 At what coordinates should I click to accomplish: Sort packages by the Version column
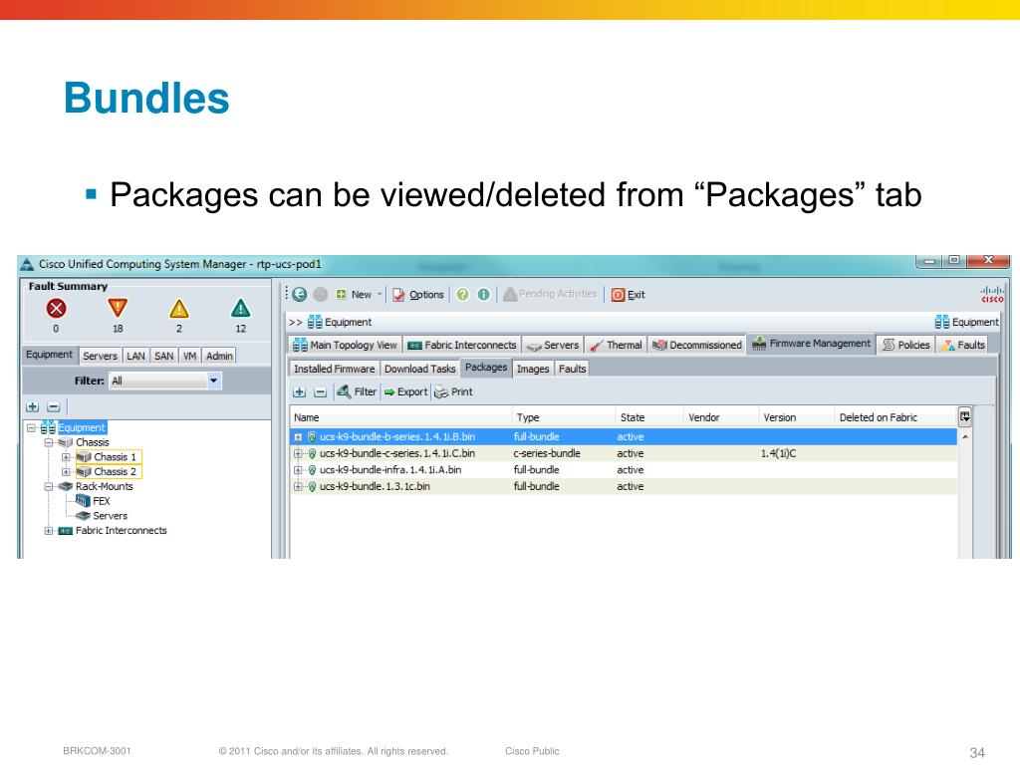pos(796,417)
